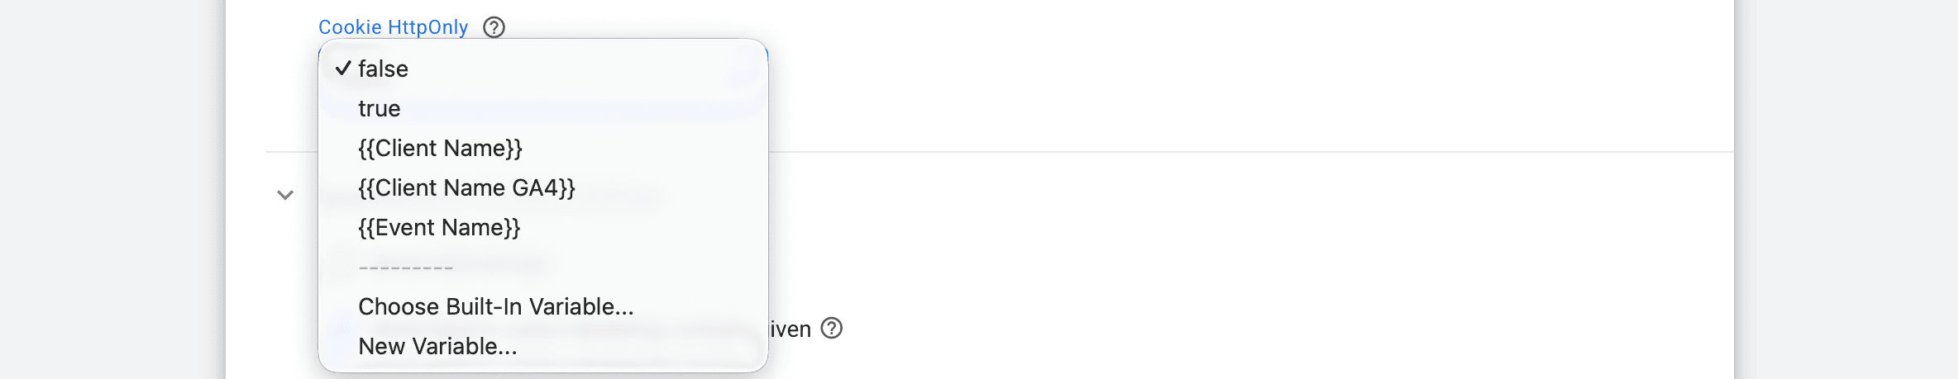The image size is (1958, 379).
Task: Click the partially hidden "iven" label text
Action: coord(790,329)
